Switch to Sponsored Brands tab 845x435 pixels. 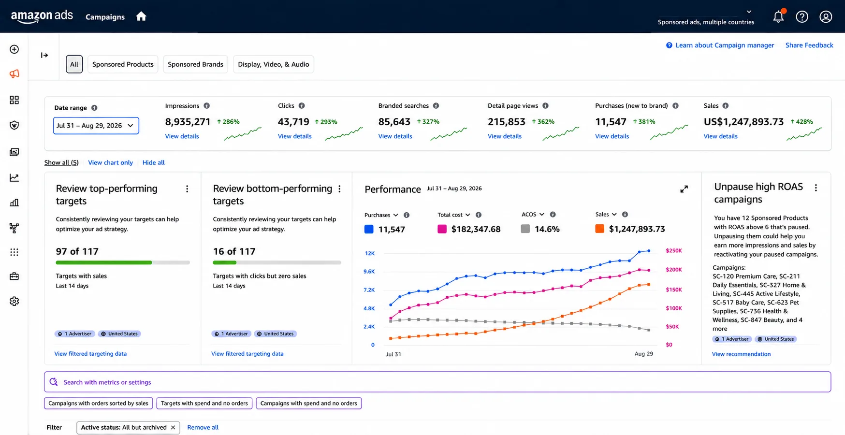195,64
